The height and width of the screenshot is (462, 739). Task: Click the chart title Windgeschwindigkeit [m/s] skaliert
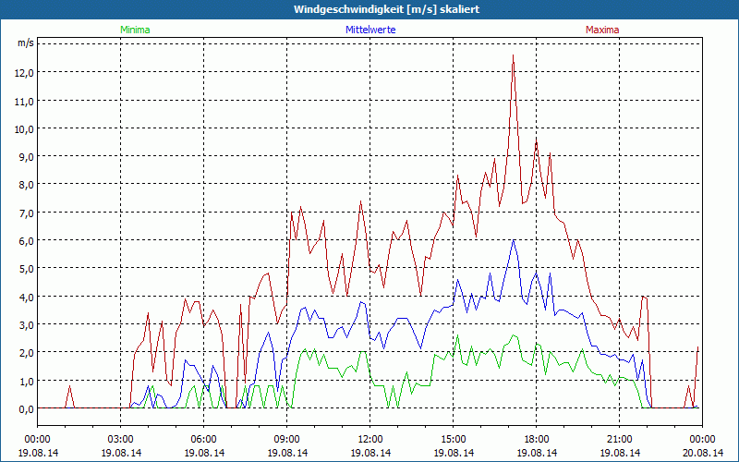pos(386,9)
